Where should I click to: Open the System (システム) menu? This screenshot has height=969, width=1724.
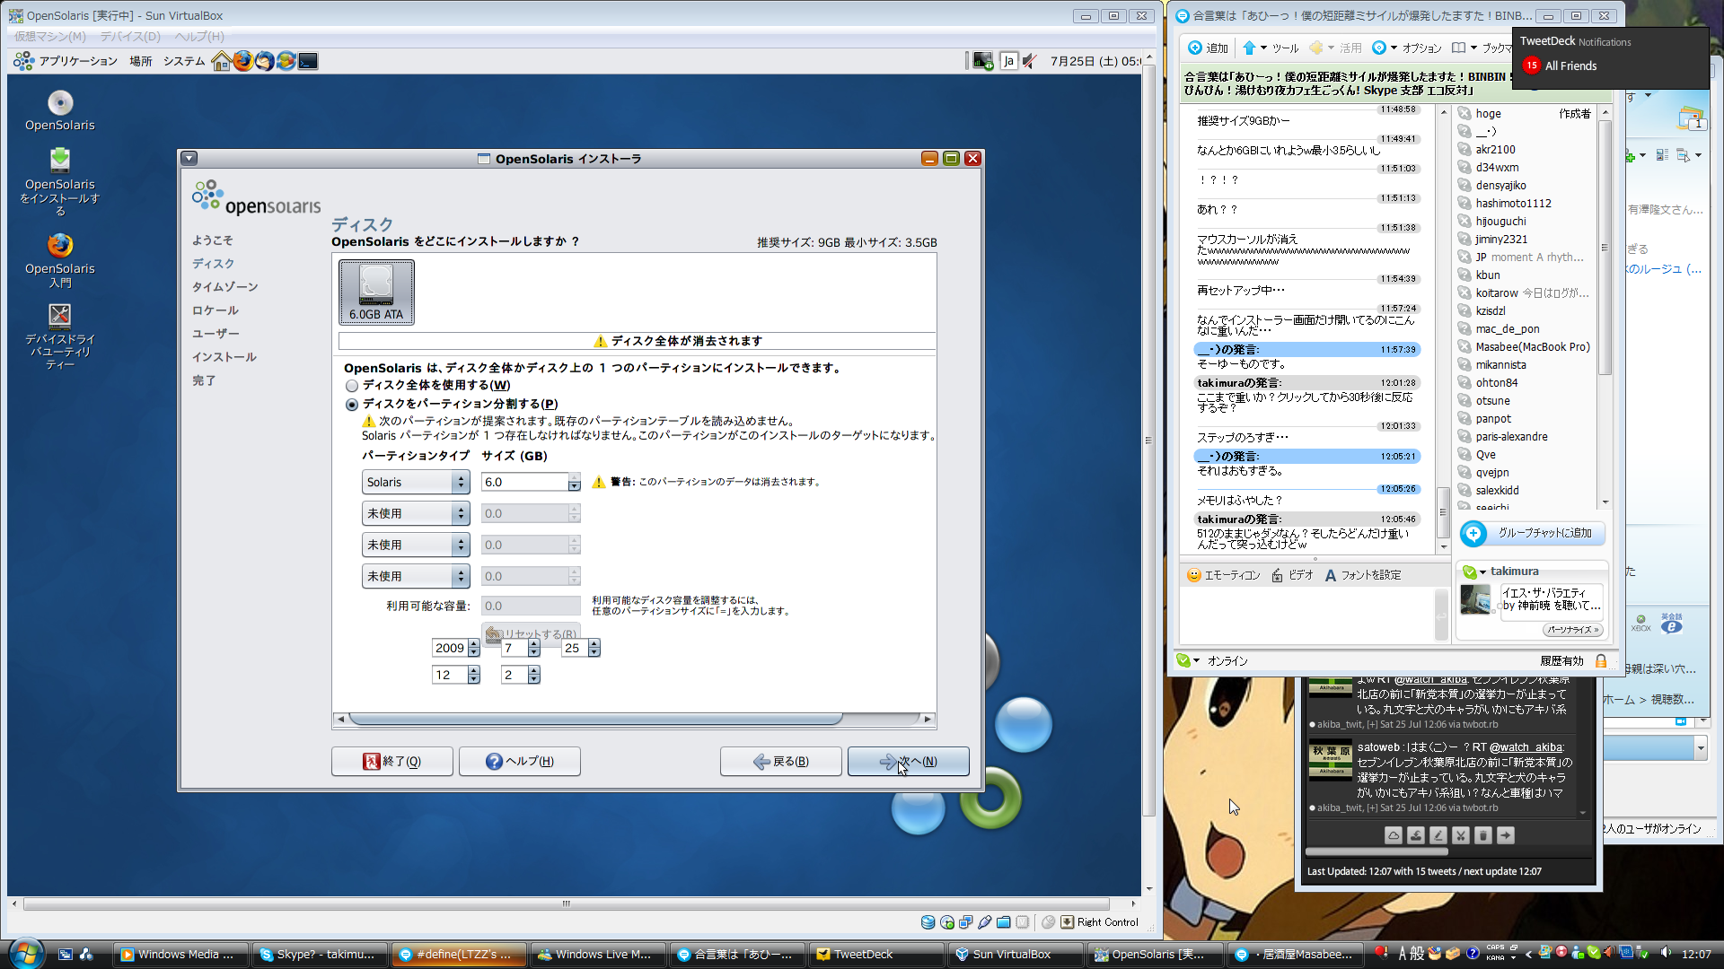(x=184, y=61)
